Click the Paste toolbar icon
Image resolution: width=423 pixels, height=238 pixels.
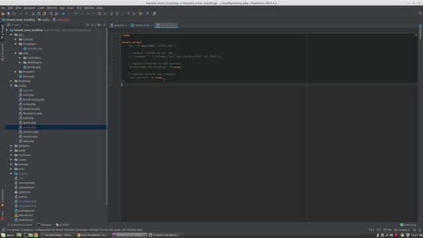pos(44,13)
